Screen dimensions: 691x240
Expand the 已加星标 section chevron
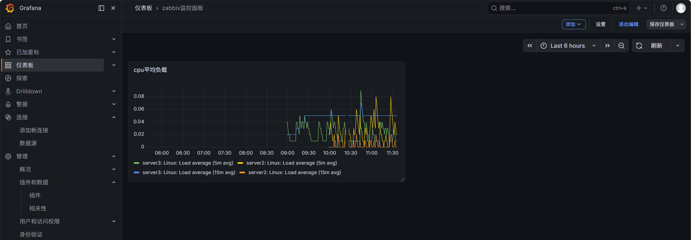click(114, 52)
